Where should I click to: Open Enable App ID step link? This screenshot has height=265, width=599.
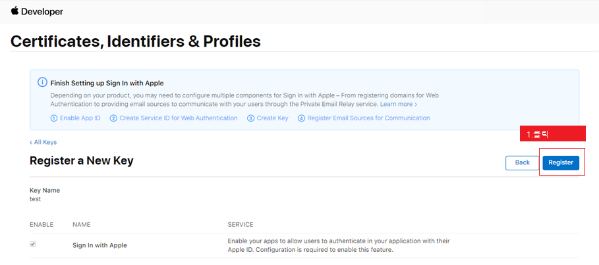76,118
